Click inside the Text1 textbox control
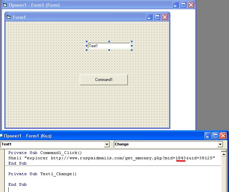Screen dimensions: 229x192 point(109,46)
